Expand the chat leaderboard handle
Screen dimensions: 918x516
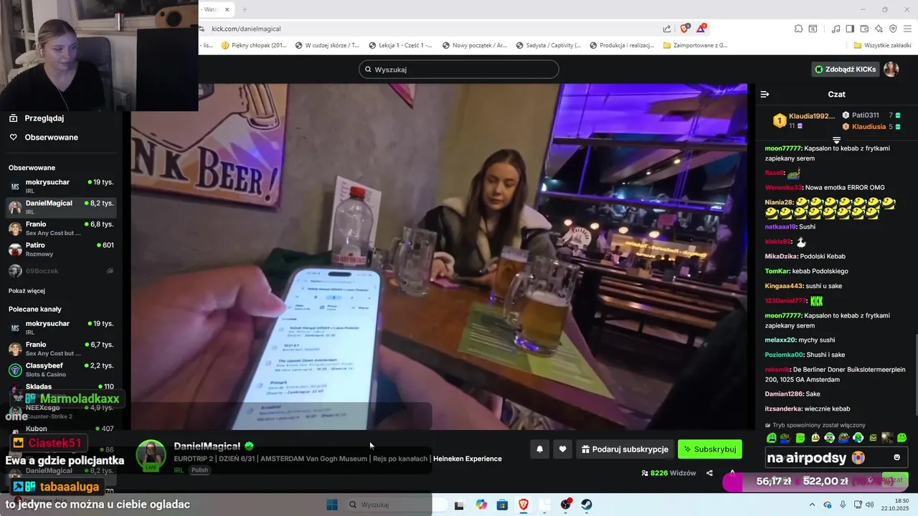pos(836,140)
